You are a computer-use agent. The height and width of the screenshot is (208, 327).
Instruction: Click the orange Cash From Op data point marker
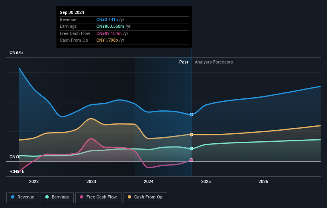[191, 135]
